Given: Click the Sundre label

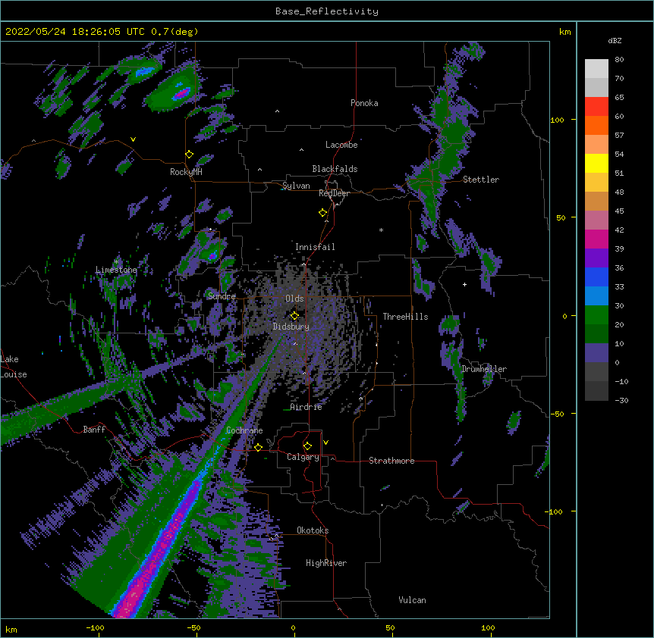Looking at the screenshot, I should [222, 296].
